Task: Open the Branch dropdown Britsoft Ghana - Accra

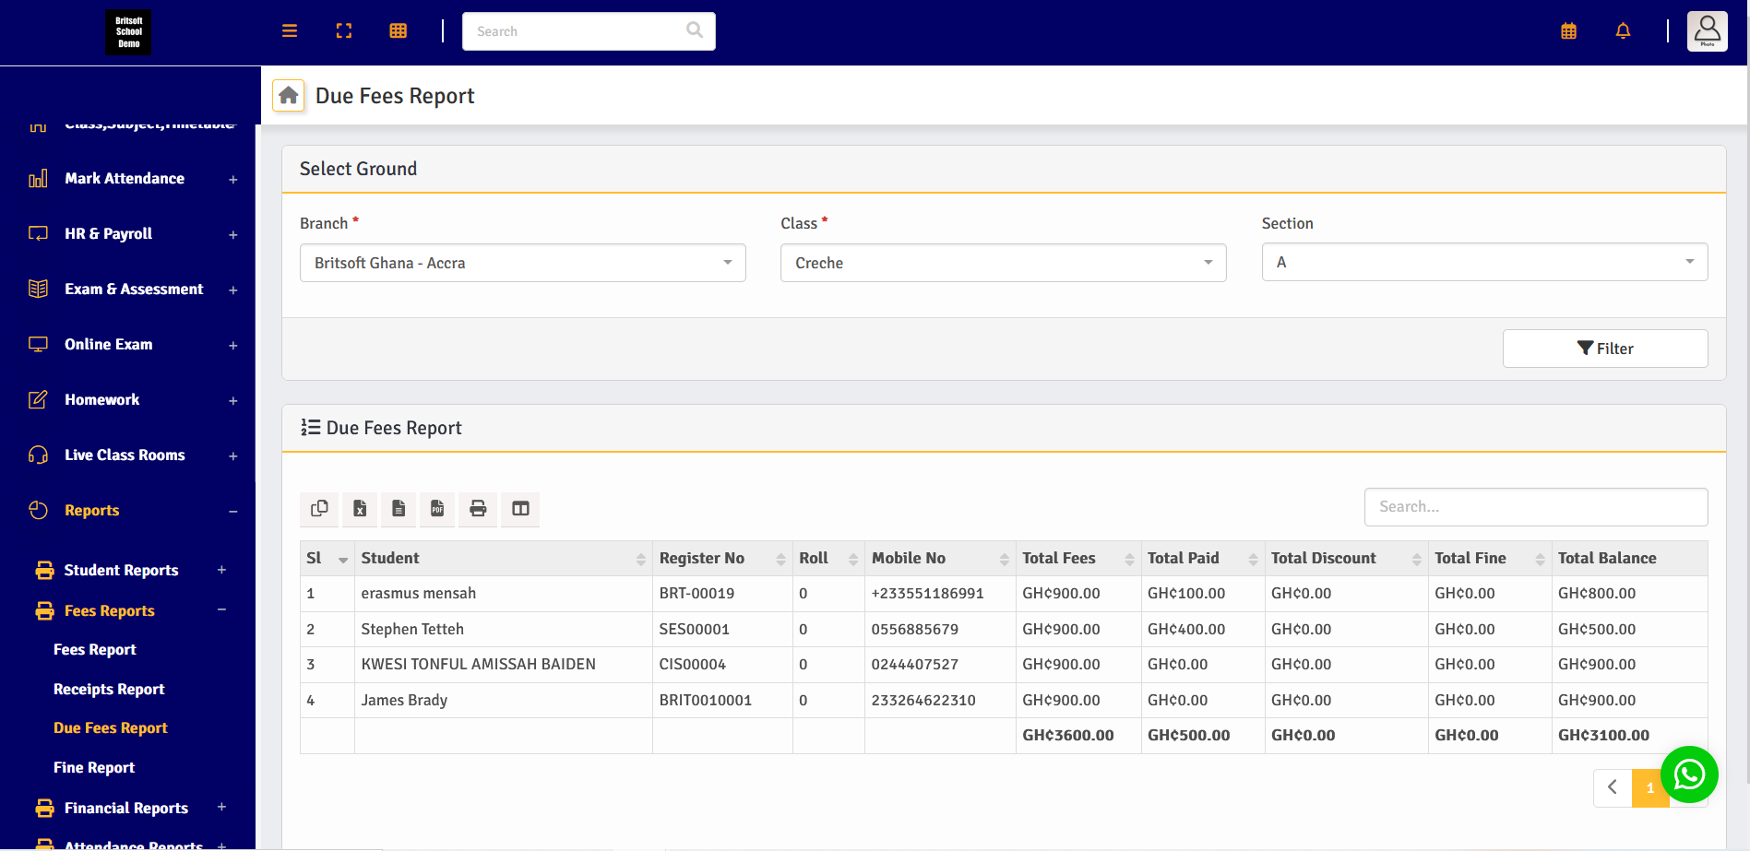Action: click(522, 263)
